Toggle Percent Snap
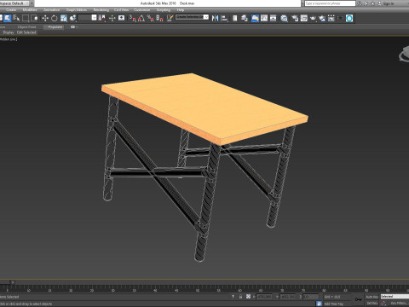Viewport: 409px width, 307px height. click(x=150, y=18)
